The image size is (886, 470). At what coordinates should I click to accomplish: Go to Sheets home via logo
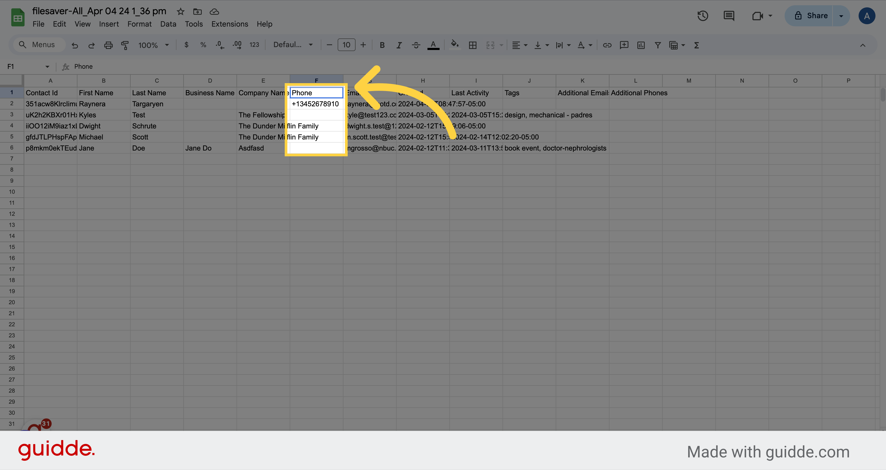click(18, 17)
